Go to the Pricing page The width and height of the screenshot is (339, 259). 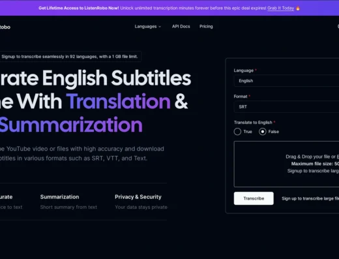[206, 27]
